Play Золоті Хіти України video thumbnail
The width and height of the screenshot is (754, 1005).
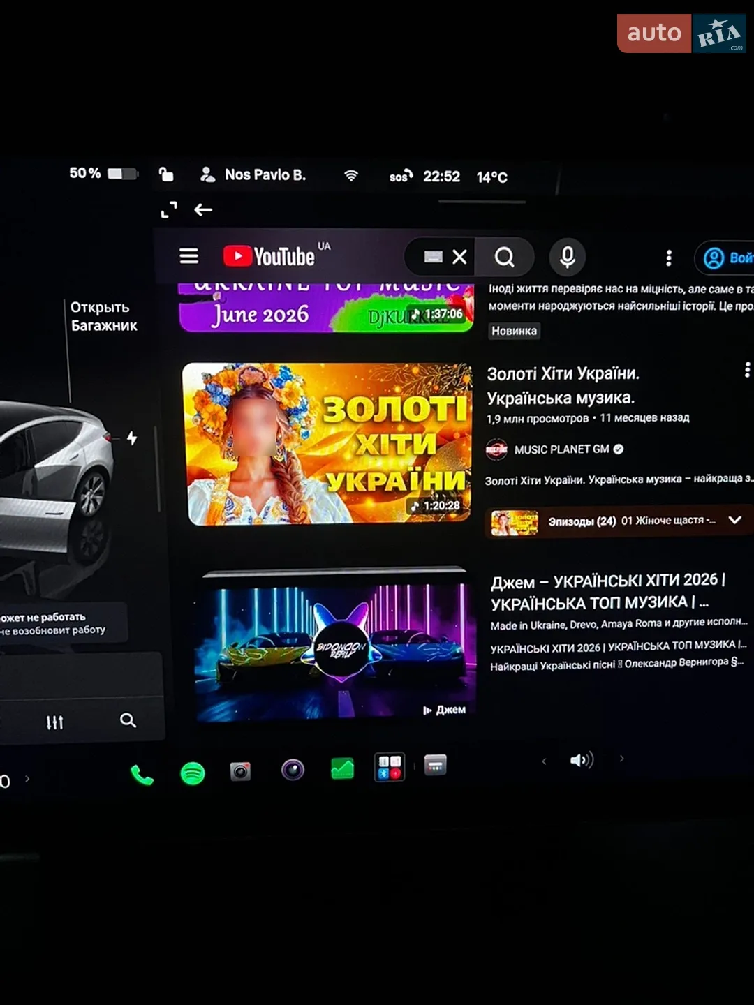coord(328,443)
